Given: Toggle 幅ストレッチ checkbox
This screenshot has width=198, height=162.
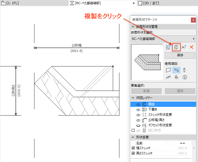Looking at the screenshot, I should [133, 148].
